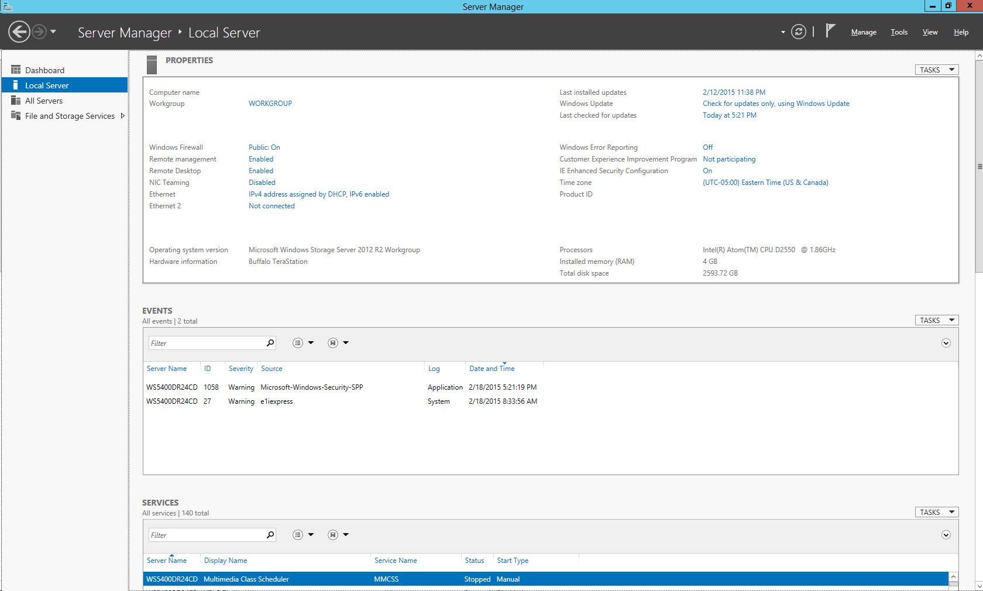The height and width of the screenshot is (591, 983).
Task: Expand the Services filter criteria chevron
Action: click(946, 535)
